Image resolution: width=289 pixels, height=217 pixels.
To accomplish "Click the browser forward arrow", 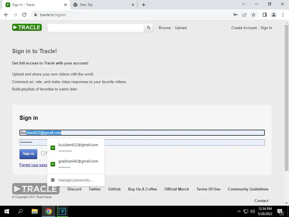I will tap(15, 15).
